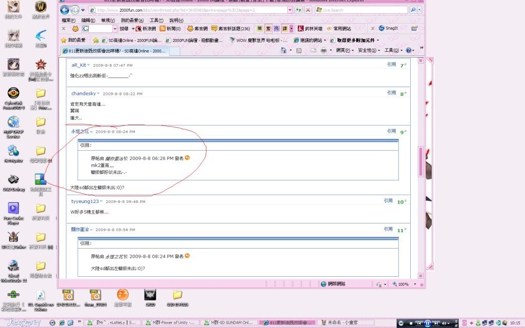Image resolution: width=525 pixels, height=328 pixels.
Task: Click 引用 quote link on post 7
Action: [391, 64]
